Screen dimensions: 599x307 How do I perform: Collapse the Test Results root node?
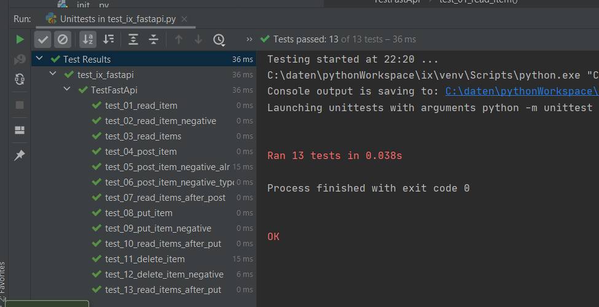coord(39,58)
